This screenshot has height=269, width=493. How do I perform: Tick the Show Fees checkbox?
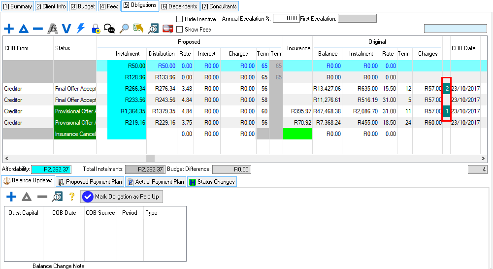point(180,30)
